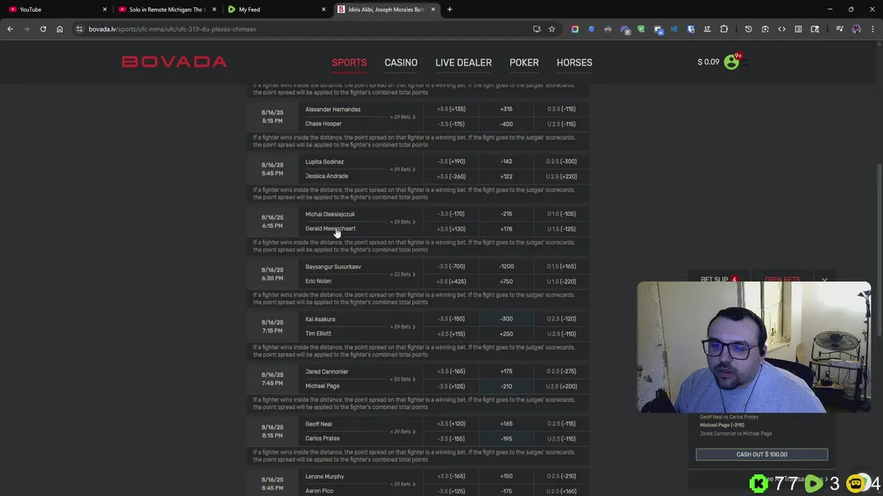Open the Poker section
883x496 pixels.
[x=524, y=63]
